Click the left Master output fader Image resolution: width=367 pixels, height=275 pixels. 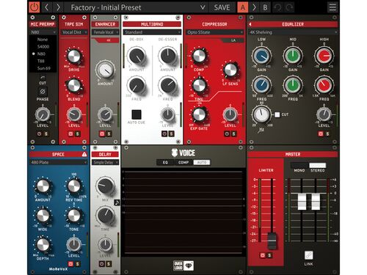tap(302, 202)
